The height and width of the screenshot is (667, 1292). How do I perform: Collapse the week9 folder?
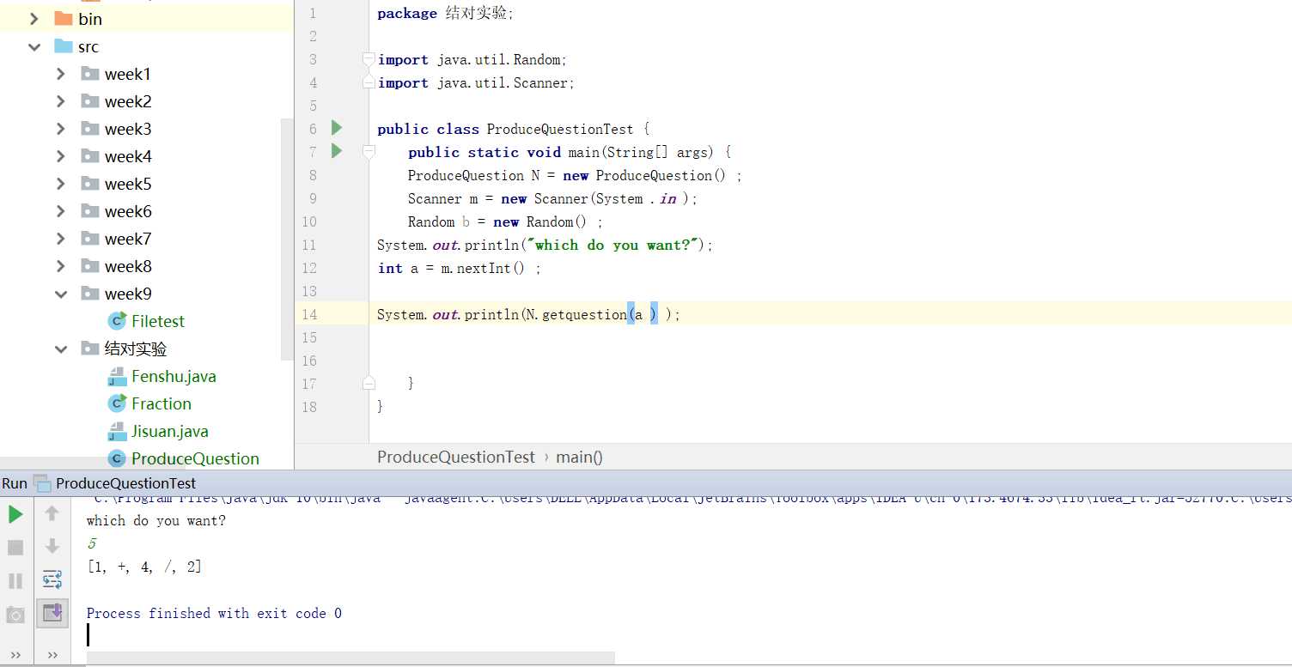(x=60, y=294)
